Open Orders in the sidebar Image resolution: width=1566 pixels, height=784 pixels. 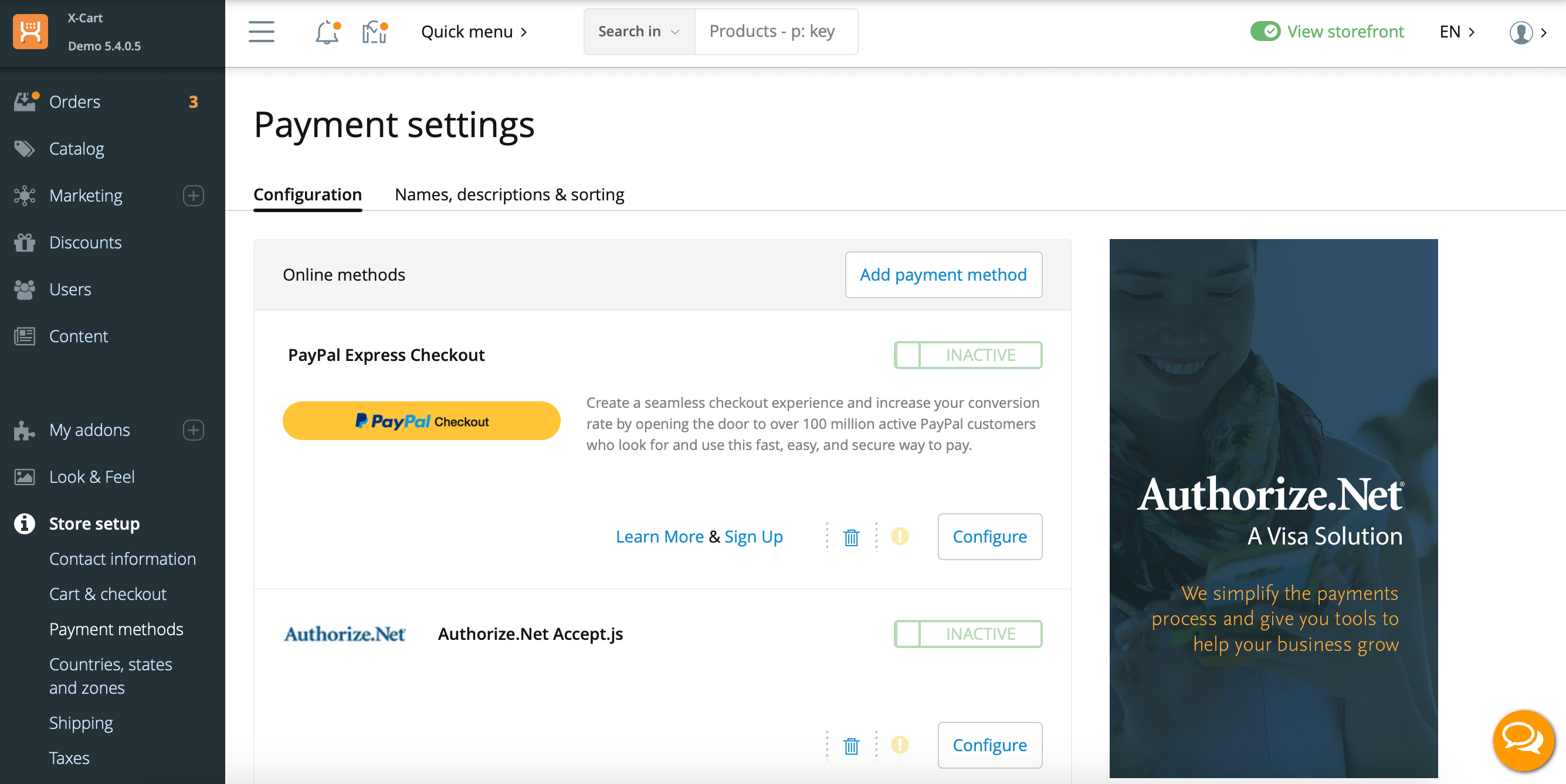74,101
